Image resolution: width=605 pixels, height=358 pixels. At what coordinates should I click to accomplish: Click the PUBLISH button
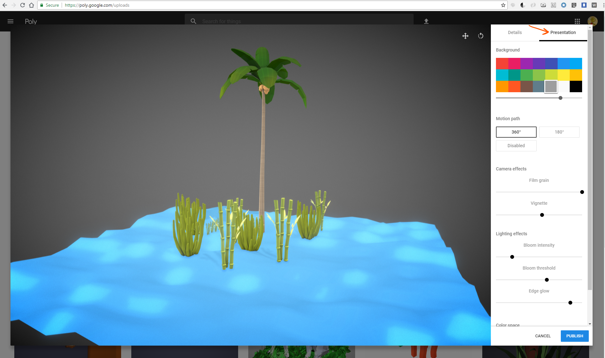click(x=574, y=336)
